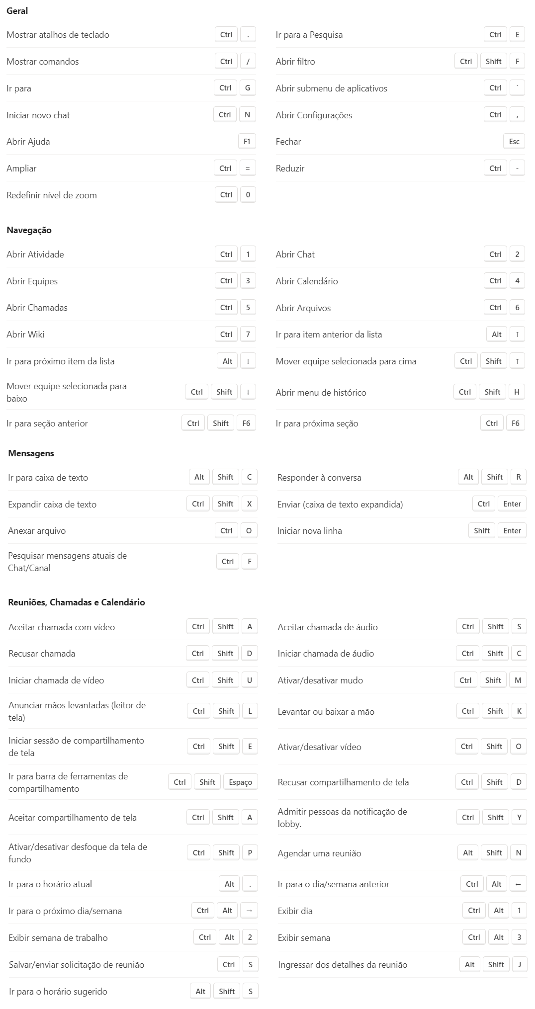Click the Mostrar atalhos de teclado label

(x=58, y=35)
